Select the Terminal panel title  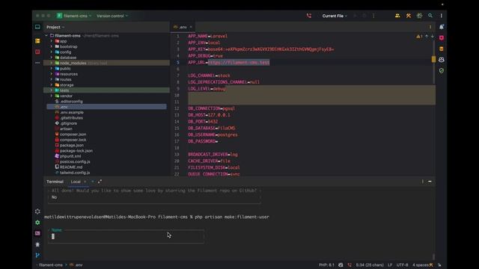point(55,182)
